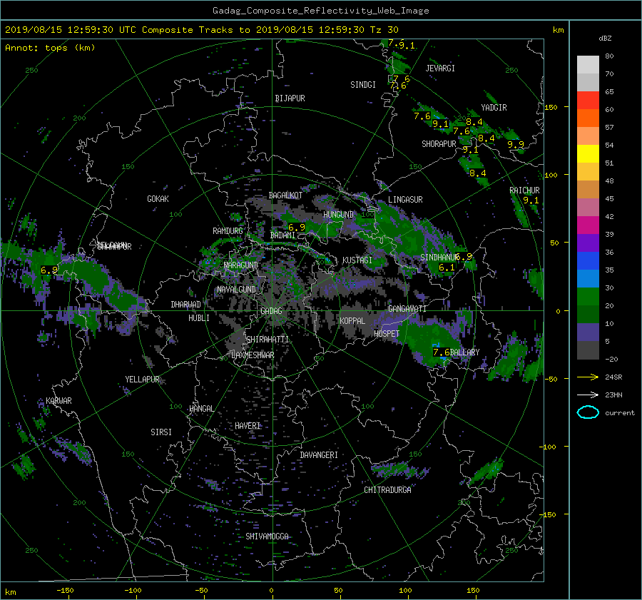Click the GANGAVATI city label
This screenshot has height=600, width=642.
407,309
